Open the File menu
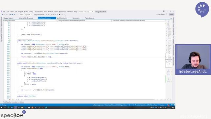This screenshot has width=211, height=119. pos(4,12)
